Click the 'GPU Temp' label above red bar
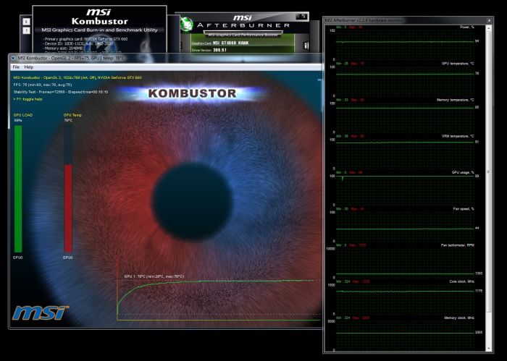The image size is (507, 361). (72, 115)
